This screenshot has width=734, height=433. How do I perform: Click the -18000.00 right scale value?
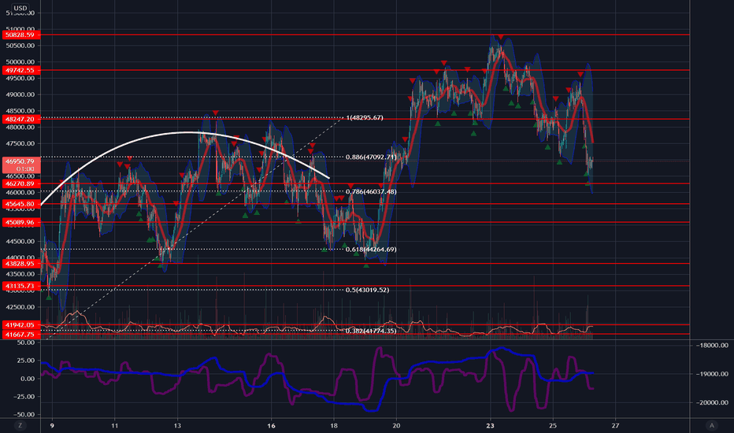click(711, 346)
